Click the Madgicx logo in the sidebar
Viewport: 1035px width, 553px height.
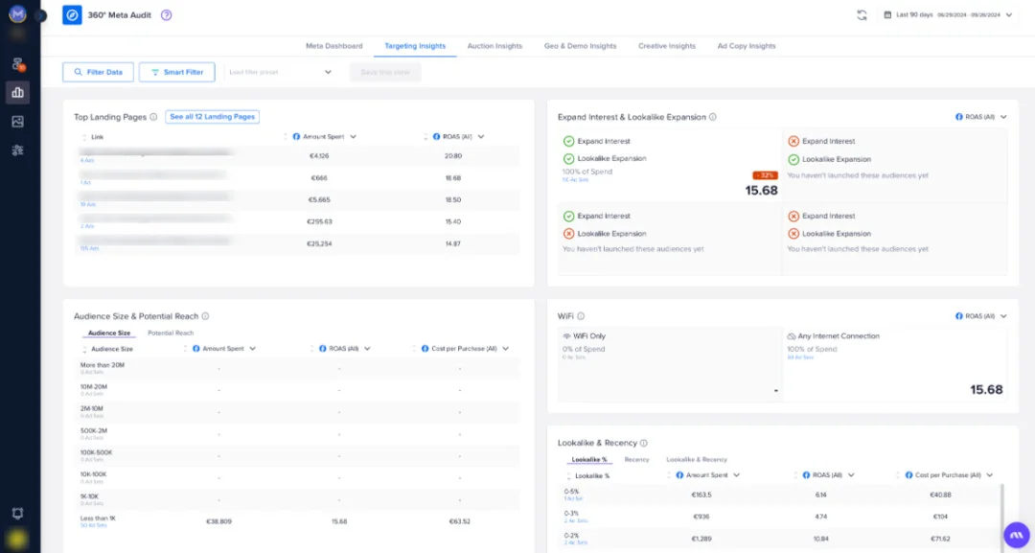pyautogui.click(x=17, y=13)
